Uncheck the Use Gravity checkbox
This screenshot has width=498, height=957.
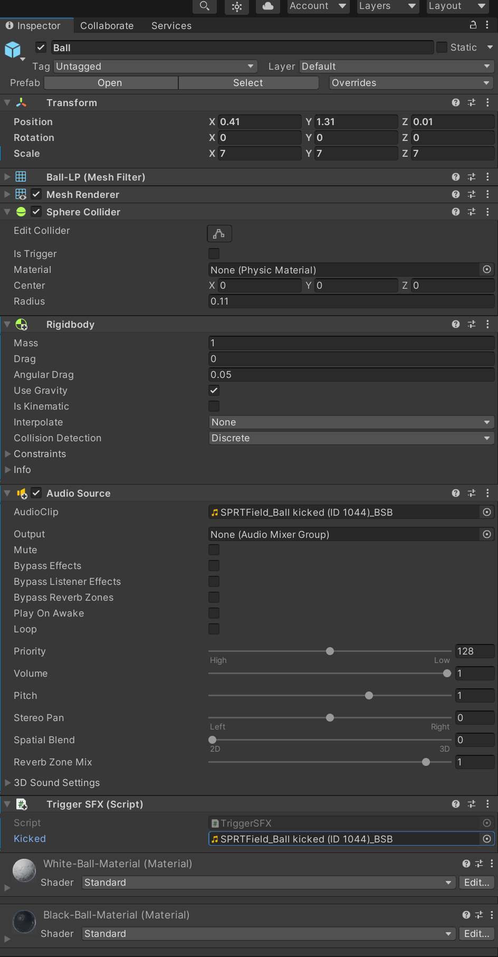click(x=214, y=391)
